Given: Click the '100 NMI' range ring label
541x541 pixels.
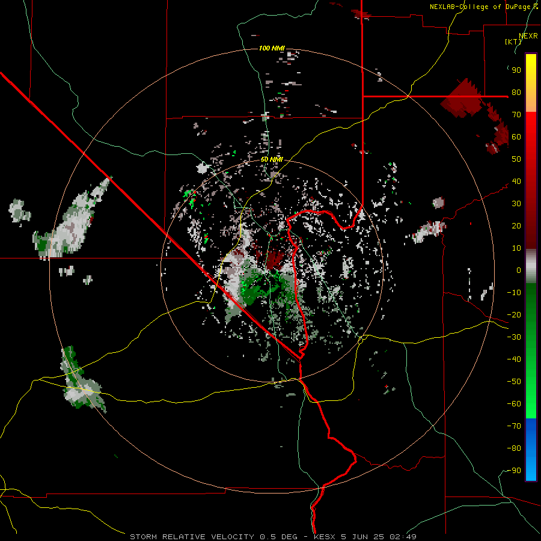Looking at the screenshot, I should click(x=272, y=48).
